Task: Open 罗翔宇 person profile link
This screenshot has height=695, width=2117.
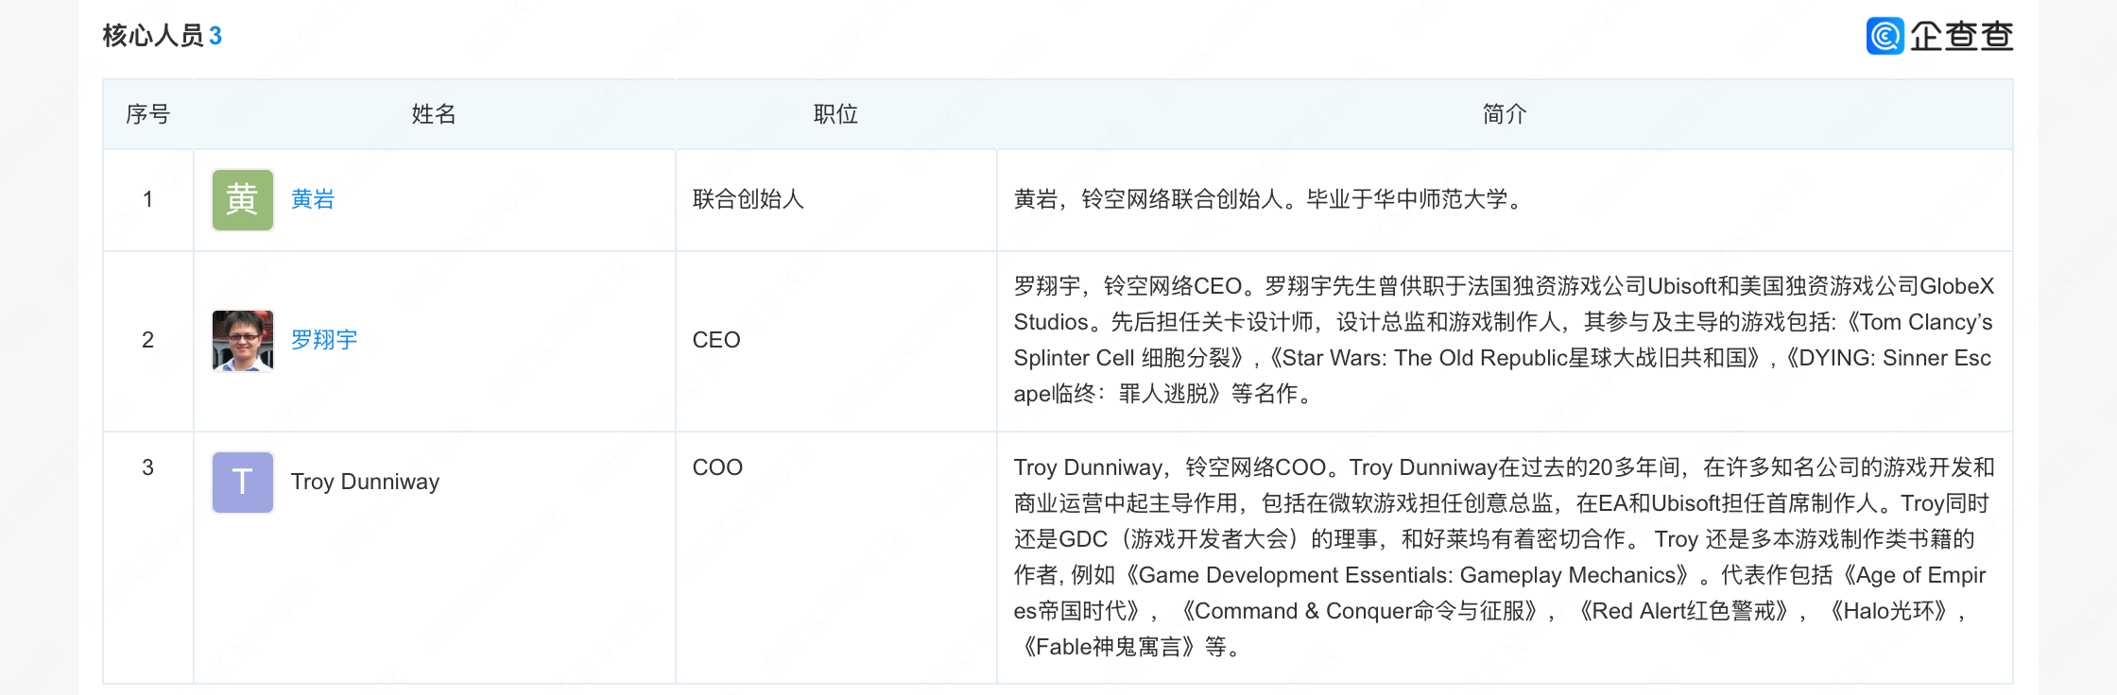Action: 324,340
